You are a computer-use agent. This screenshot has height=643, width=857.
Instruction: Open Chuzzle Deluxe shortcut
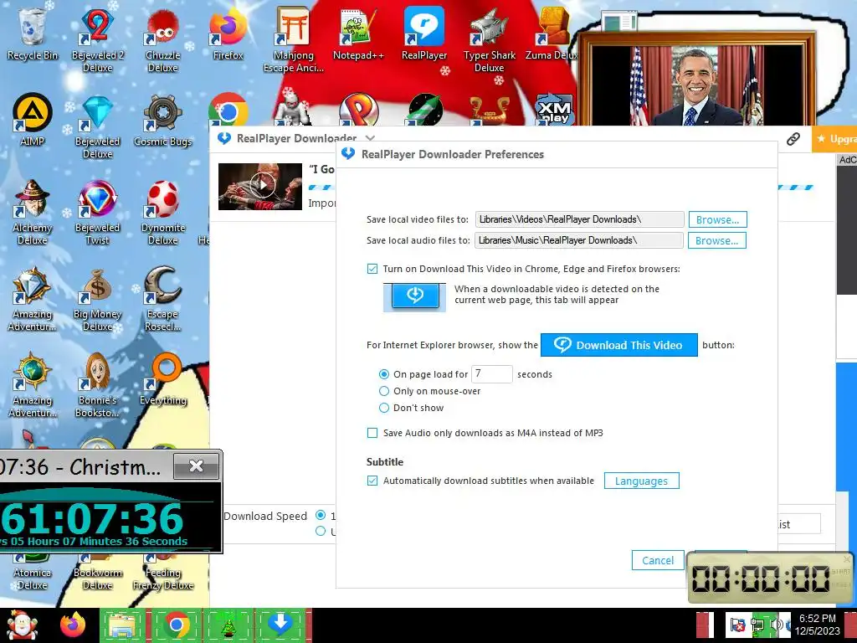point(163,39)
